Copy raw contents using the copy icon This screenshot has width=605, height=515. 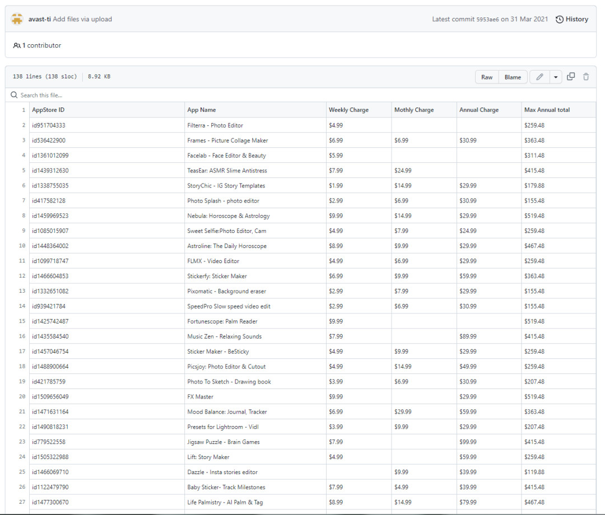(x=571, y=77)
